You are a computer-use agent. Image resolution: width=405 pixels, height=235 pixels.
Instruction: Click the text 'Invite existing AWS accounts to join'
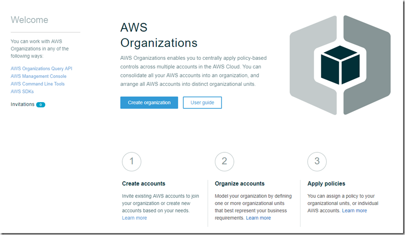pyautogui.click(x=160, y=196)
